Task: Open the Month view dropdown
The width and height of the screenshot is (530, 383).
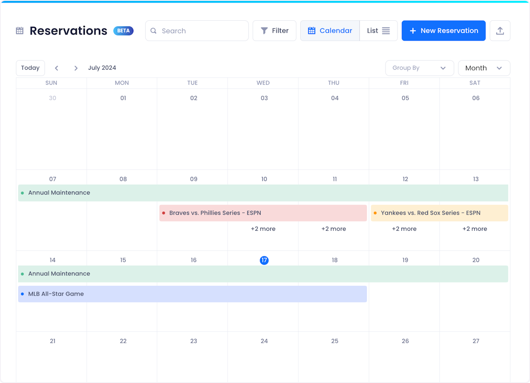Action: click(x=484, y=68)
